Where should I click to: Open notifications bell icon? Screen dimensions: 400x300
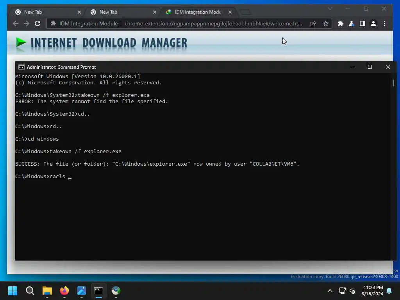(x=389, y=291)
